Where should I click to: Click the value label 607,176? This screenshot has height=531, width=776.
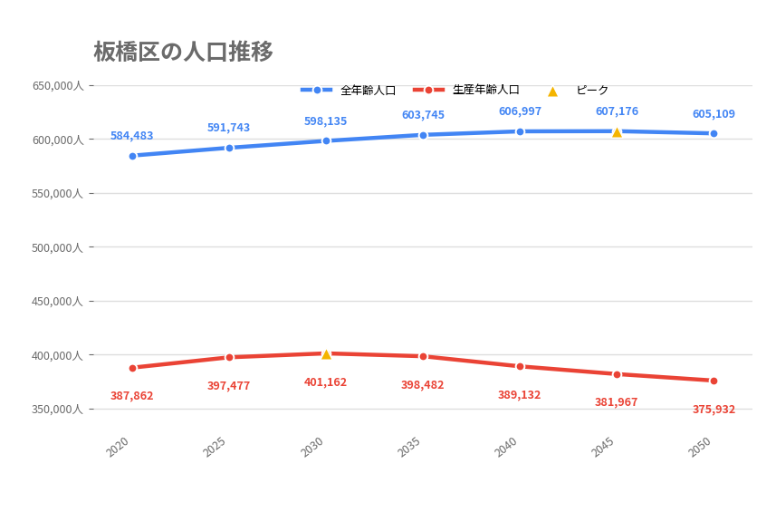click(x=617, y=111)
